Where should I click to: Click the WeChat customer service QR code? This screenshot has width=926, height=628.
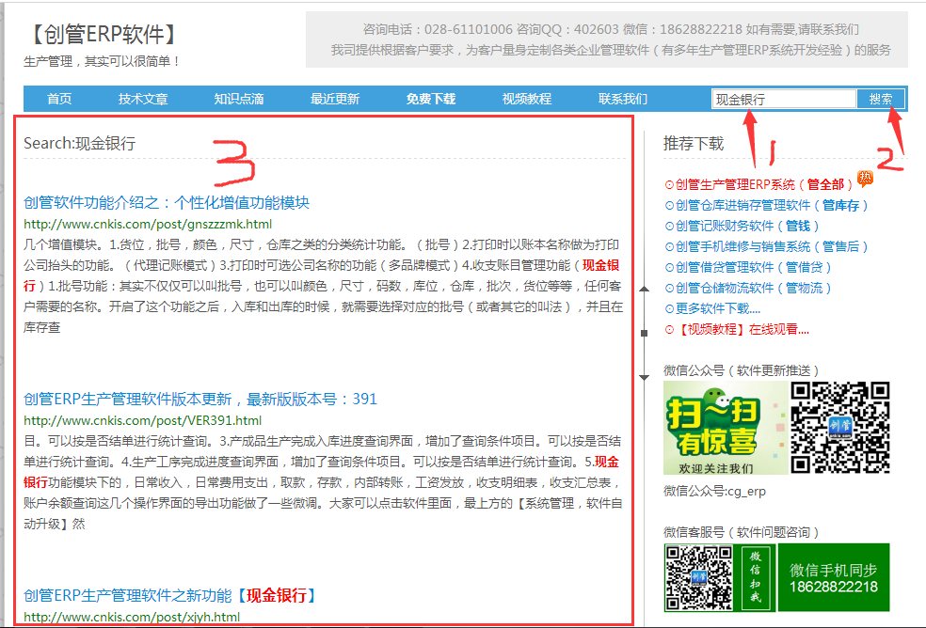tap(699, 577)
